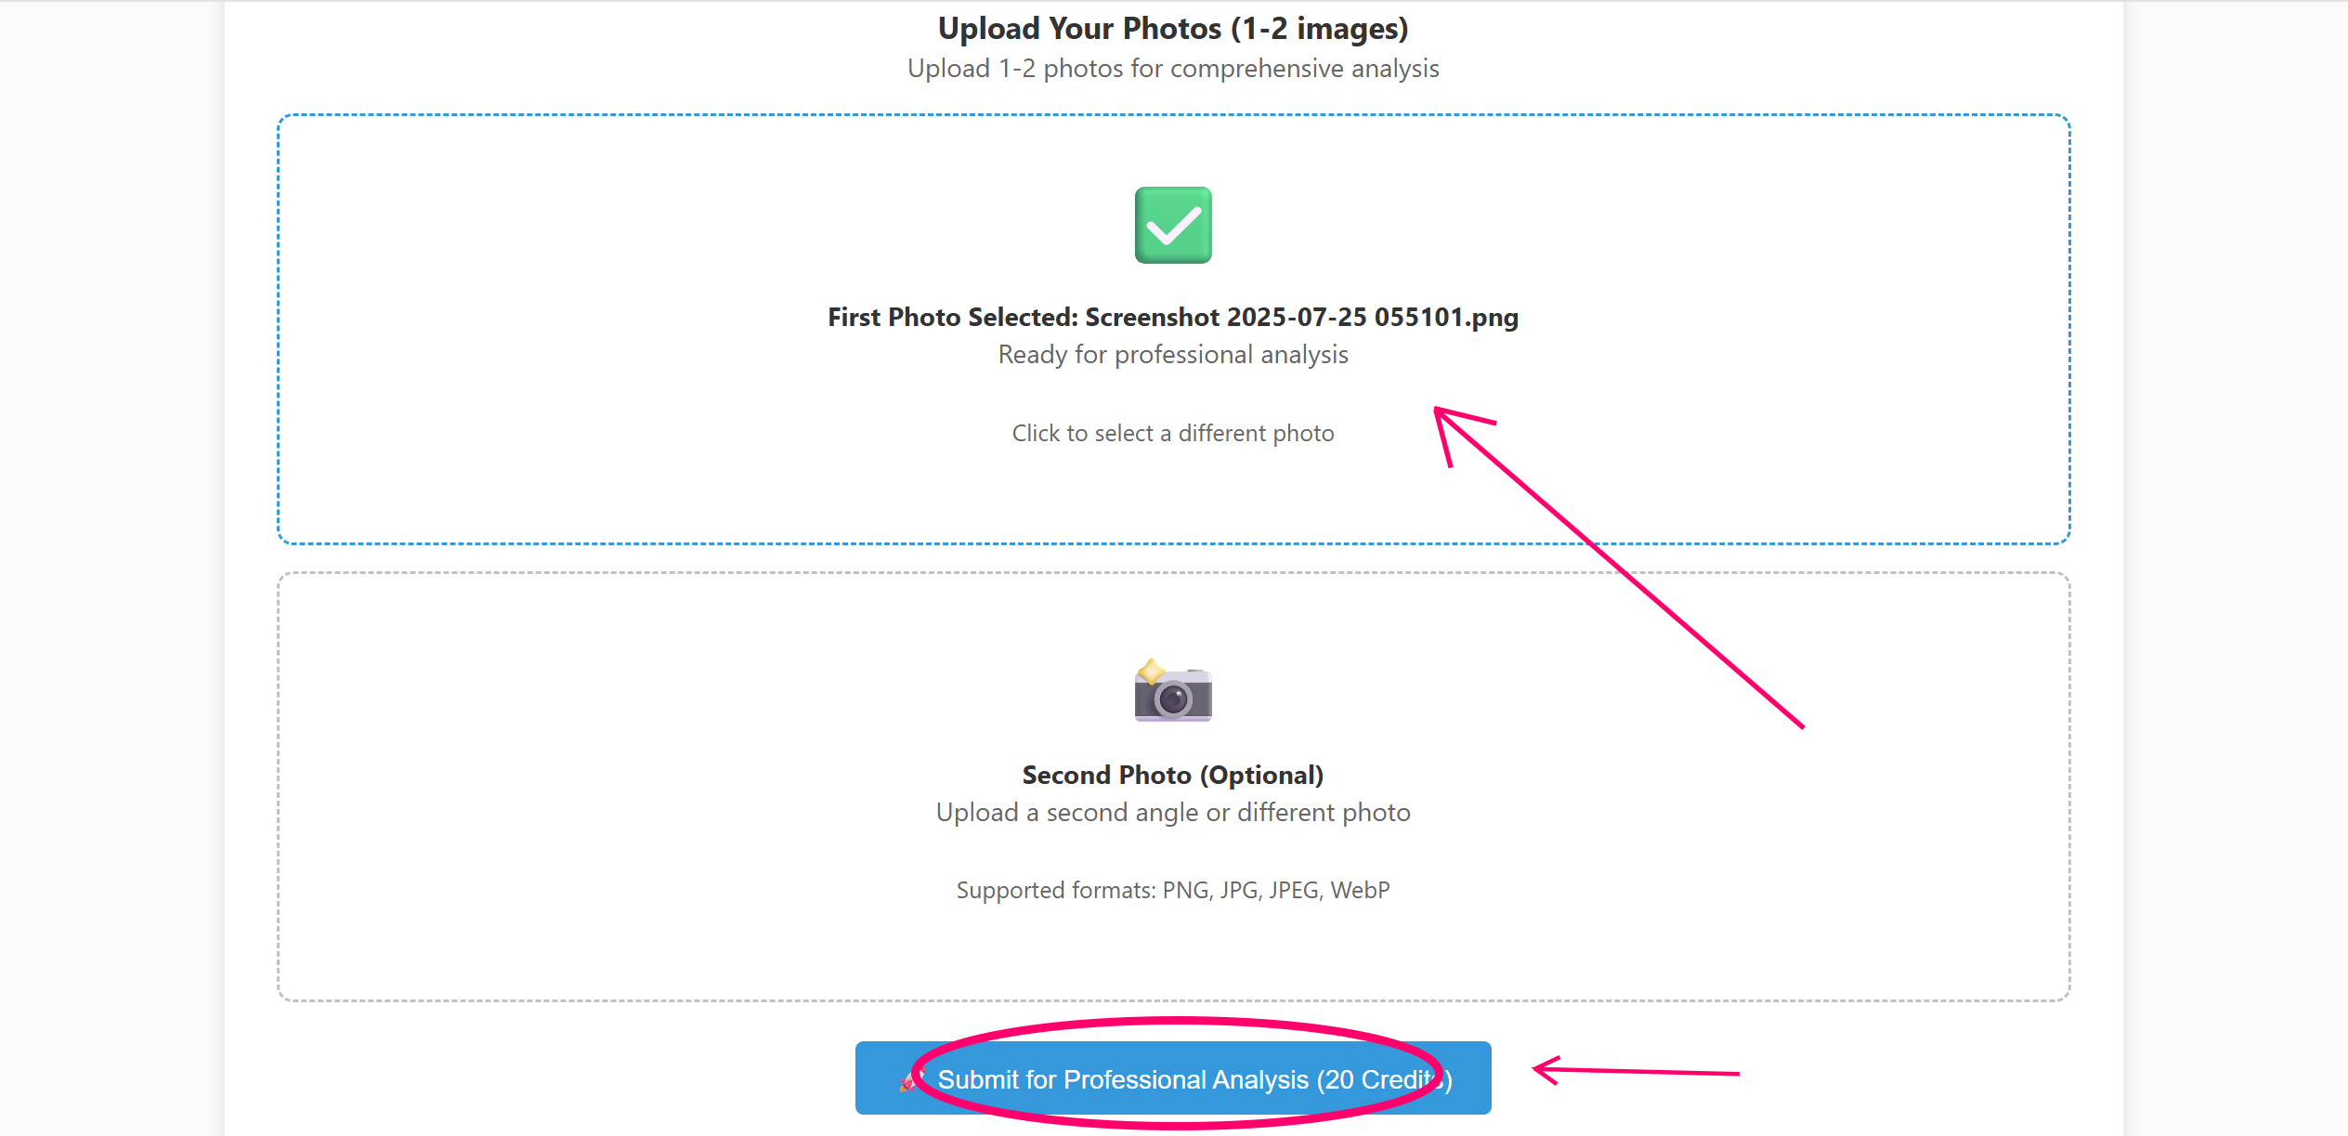Click the rocket icon on the Submit button
This screenshot has height=1136, width=2348.
(x=909, y=1080)
